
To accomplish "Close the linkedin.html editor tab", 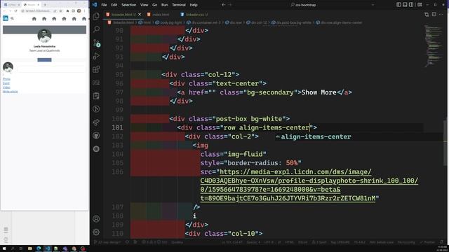I will point(140,15).
